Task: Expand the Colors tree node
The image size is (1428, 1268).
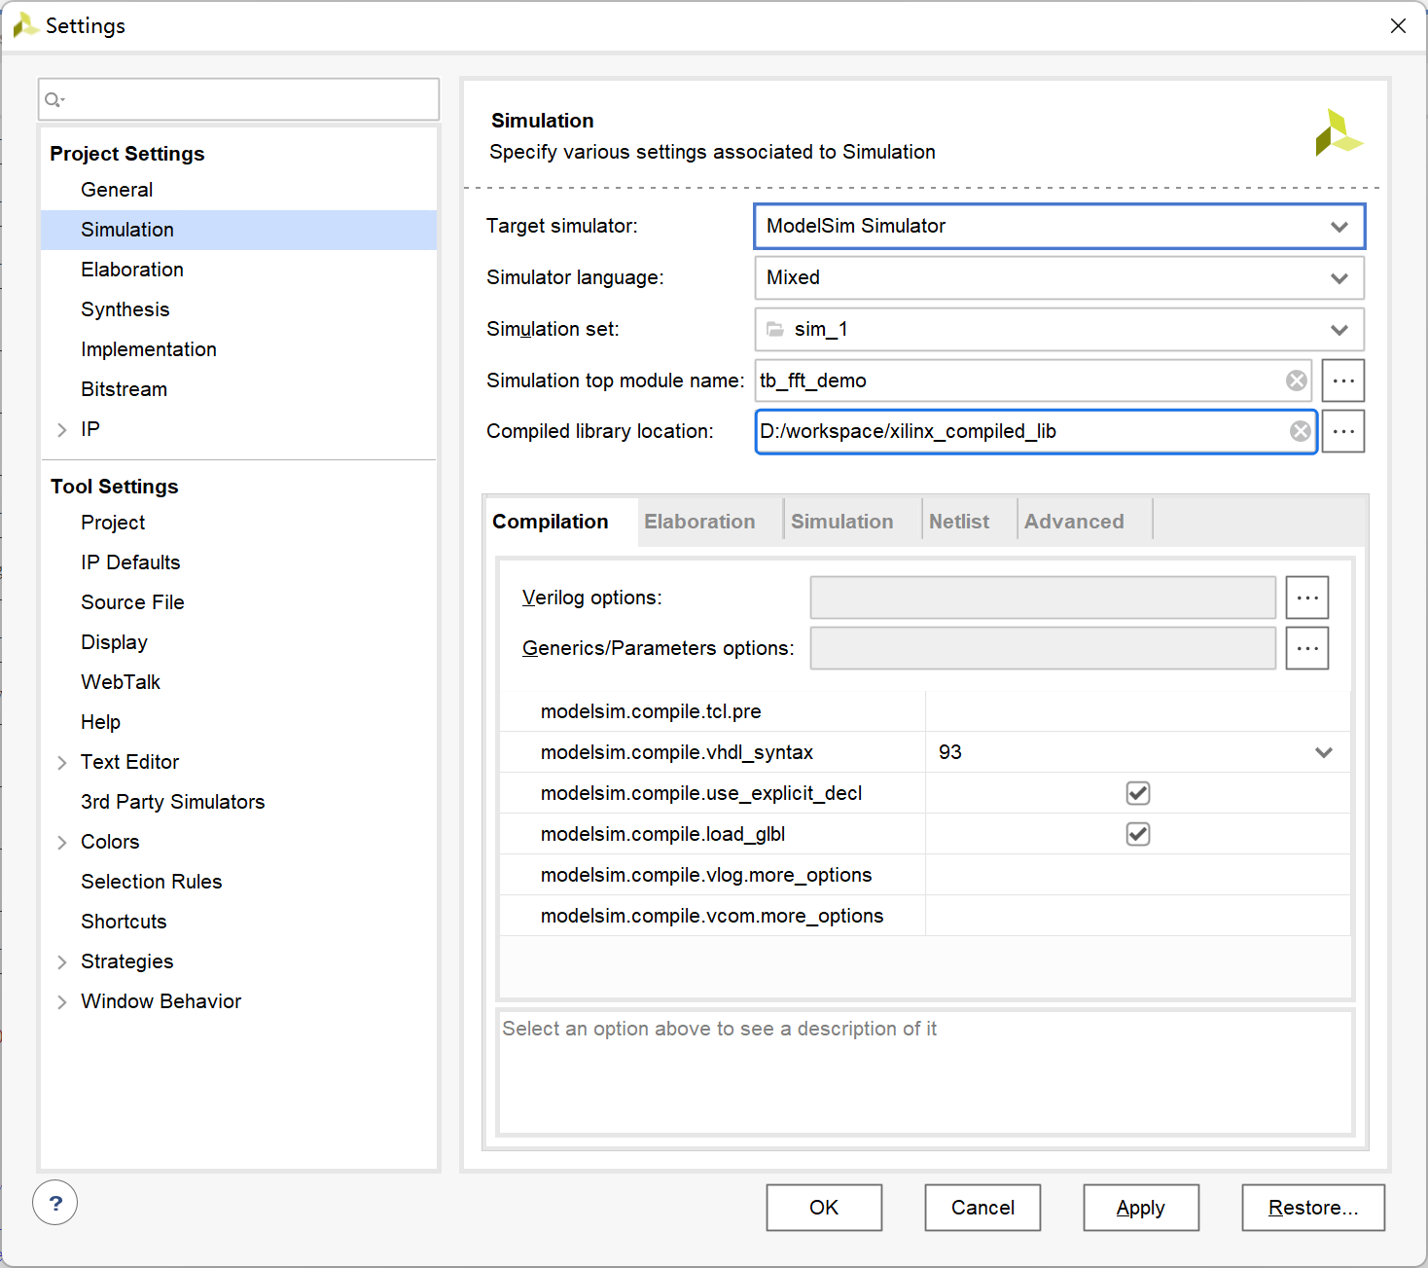Action: [62, 843]
